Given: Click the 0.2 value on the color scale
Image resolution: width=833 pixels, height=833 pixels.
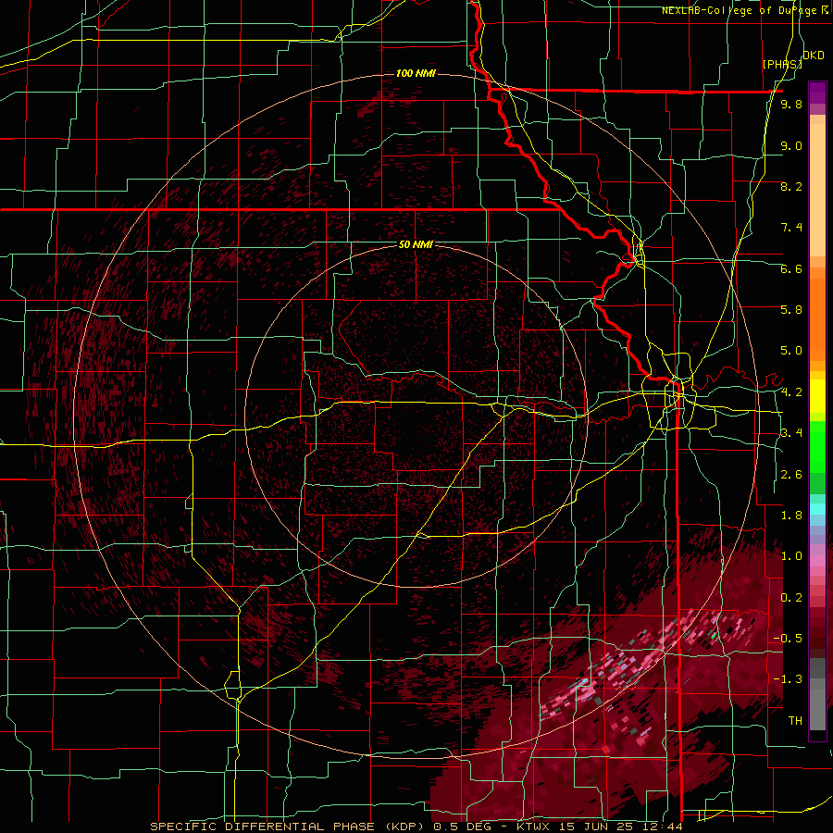Looking at the screenshot, I should [791, 598].
